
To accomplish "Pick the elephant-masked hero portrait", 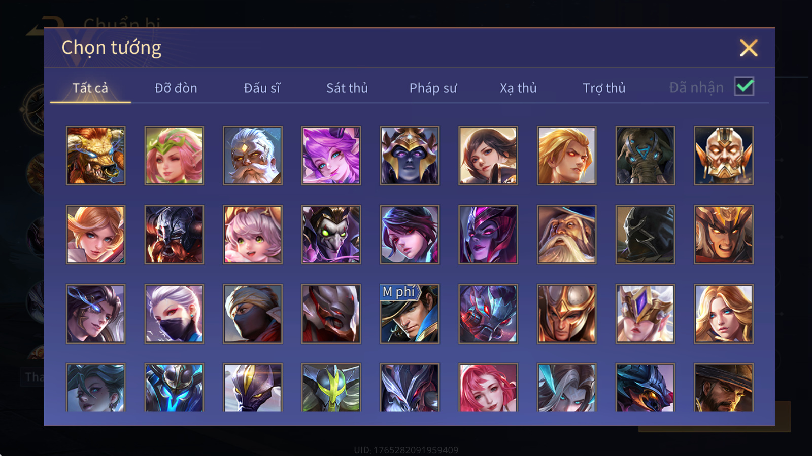I will coord(645,156).
